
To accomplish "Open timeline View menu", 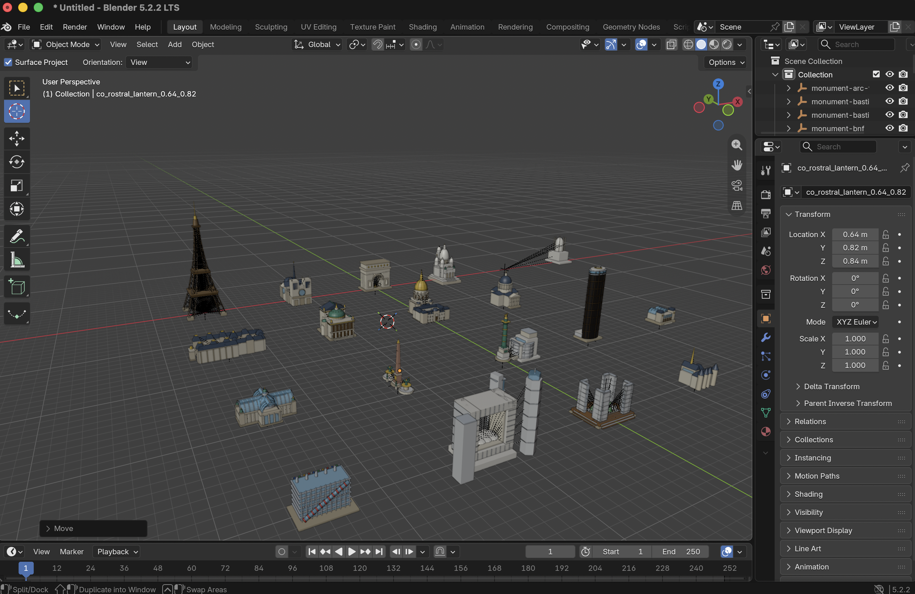I will (41, 552).
